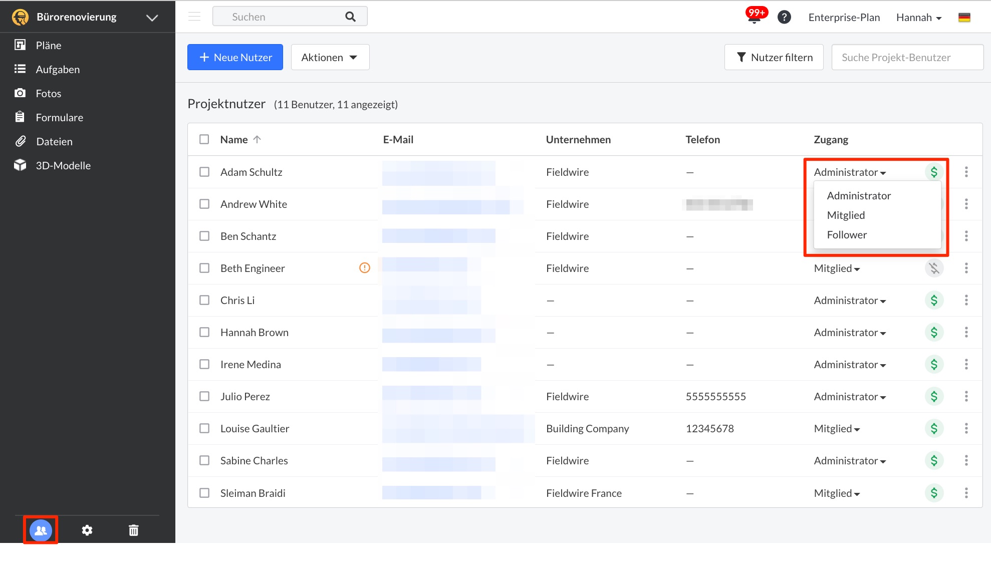991x565 pixels.
Task: Click dollar icon for Sleiman Braidi
Action: point(934,493)
